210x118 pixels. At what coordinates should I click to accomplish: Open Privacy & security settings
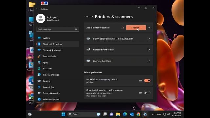point(58,93)
